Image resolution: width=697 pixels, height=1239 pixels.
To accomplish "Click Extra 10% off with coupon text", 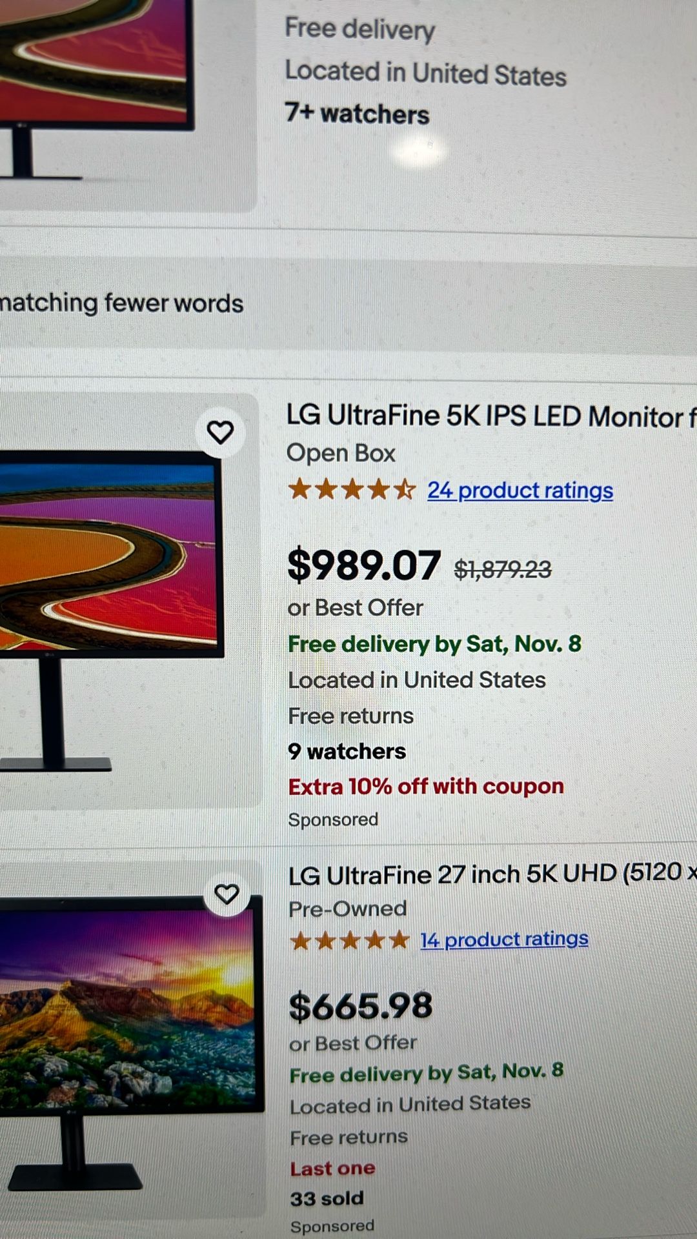I will click(426, 786).
